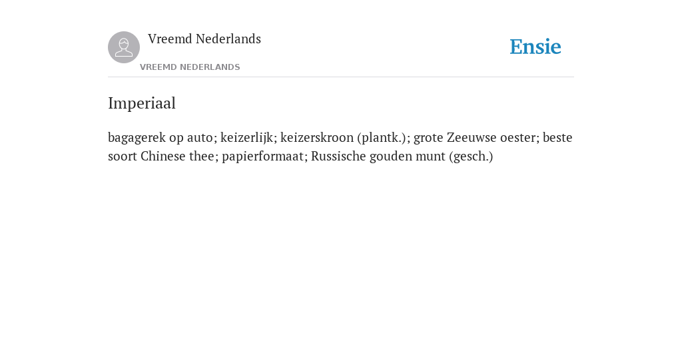Click the word "grote" before Zeeuwse

428,138
